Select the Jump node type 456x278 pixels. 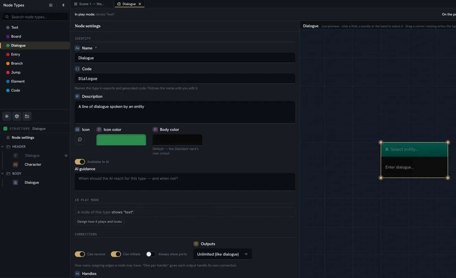click(x=35, y=72)
